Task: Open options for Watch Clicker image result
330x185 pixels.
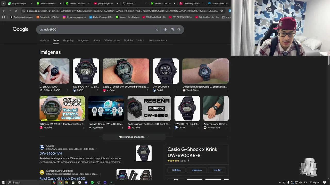Action: click(x=227, y=90)
